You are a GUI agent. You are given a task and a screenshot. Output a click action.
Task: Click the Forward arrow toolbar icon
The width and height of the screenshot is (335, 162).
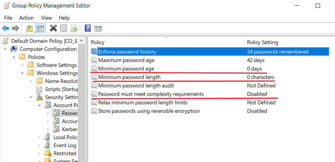(16, 28)
